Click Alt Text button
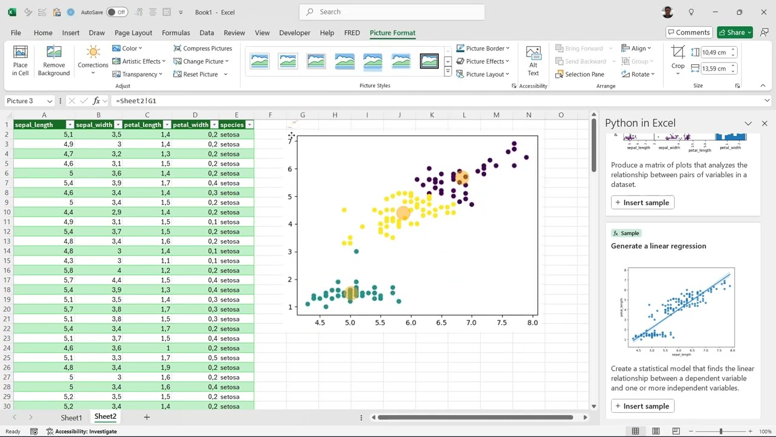 533,61
